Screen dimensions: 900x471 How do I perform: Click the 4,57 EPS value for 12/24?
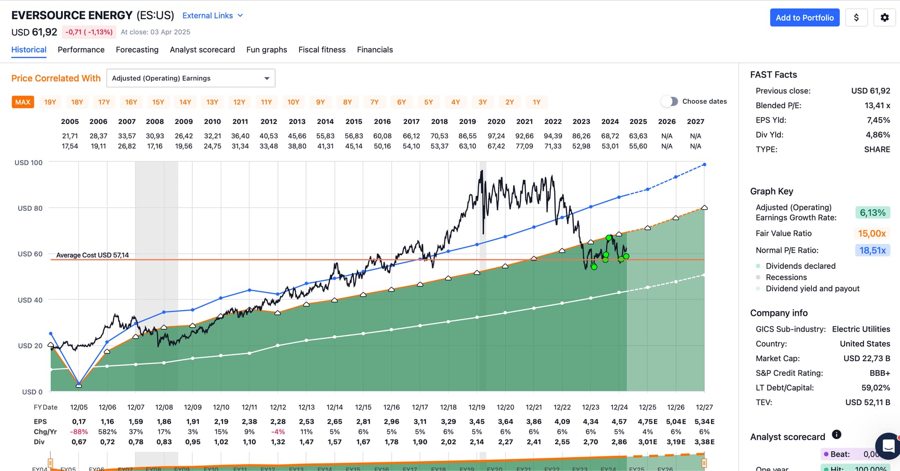(619, 422)
